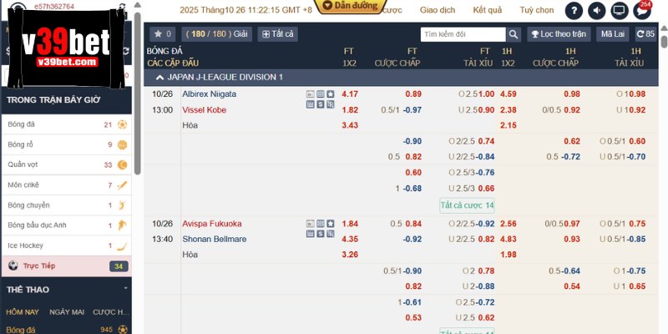Select Quần vợt tennis in live list

coord(67,164)
